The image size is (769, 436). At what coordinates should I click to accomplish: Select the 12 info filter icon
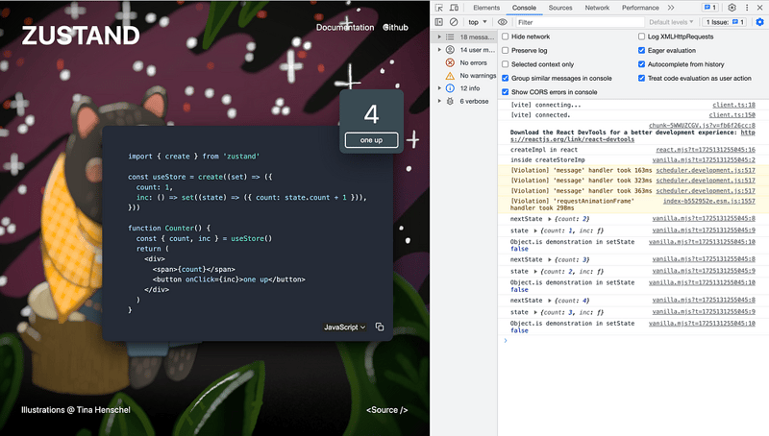[x=450, y=88]
